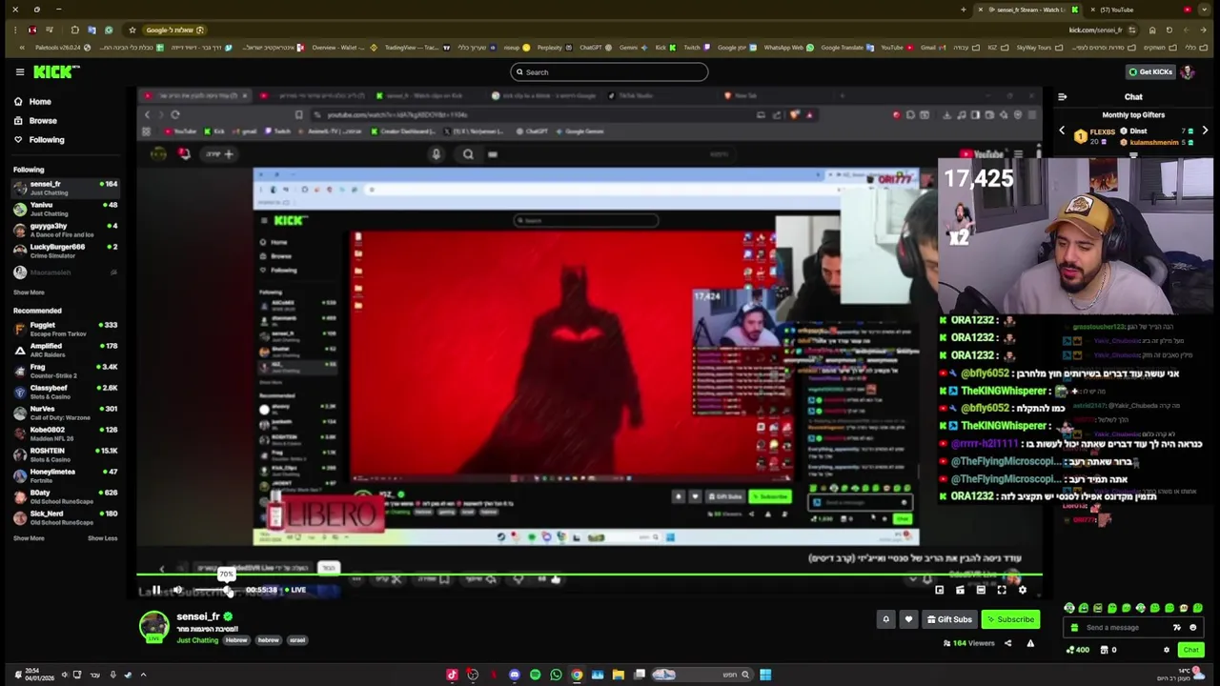The height and width of the screenshot is (686, 1220).
Task: Click the israel tag under the stream
Action: (x=297, y=640)
